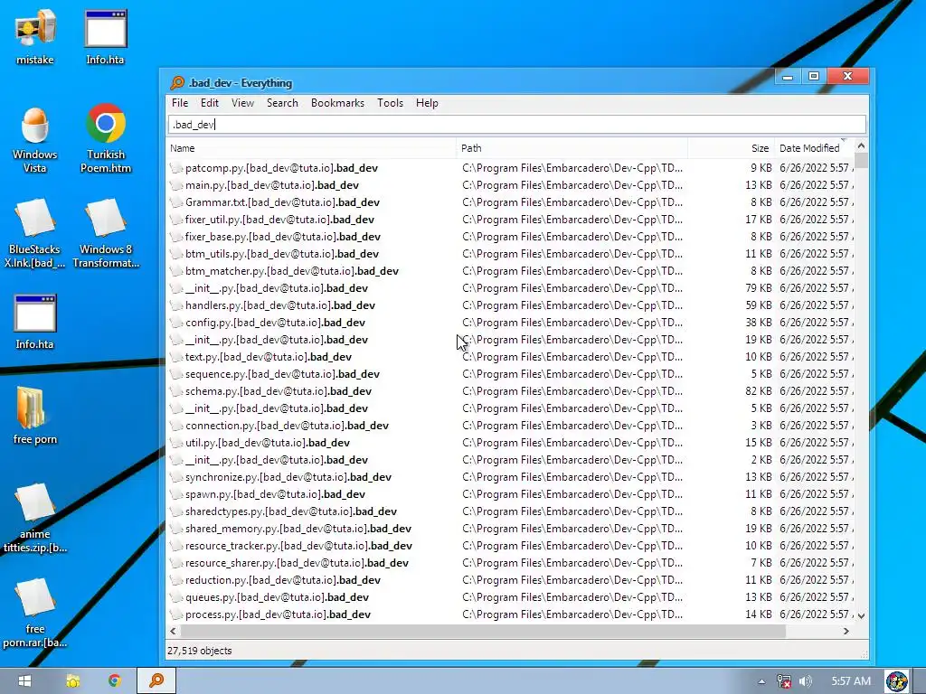Click file icon of spawn.py row
Screen dimensions: 926x694
click(x=176, y=494)
